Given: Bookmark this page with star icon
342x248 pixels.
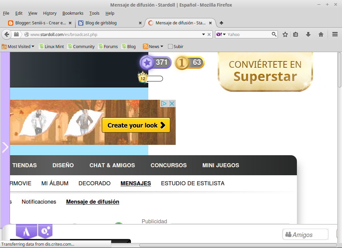Looking at the screenshot, I should pyautogui.click(x=285, y=34).
